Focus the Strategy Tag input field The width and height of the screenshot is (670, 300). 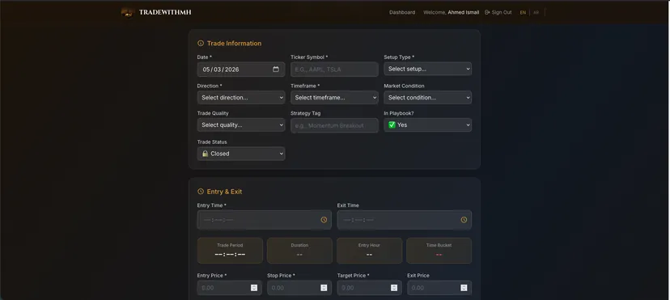click(x=334, y=125)
